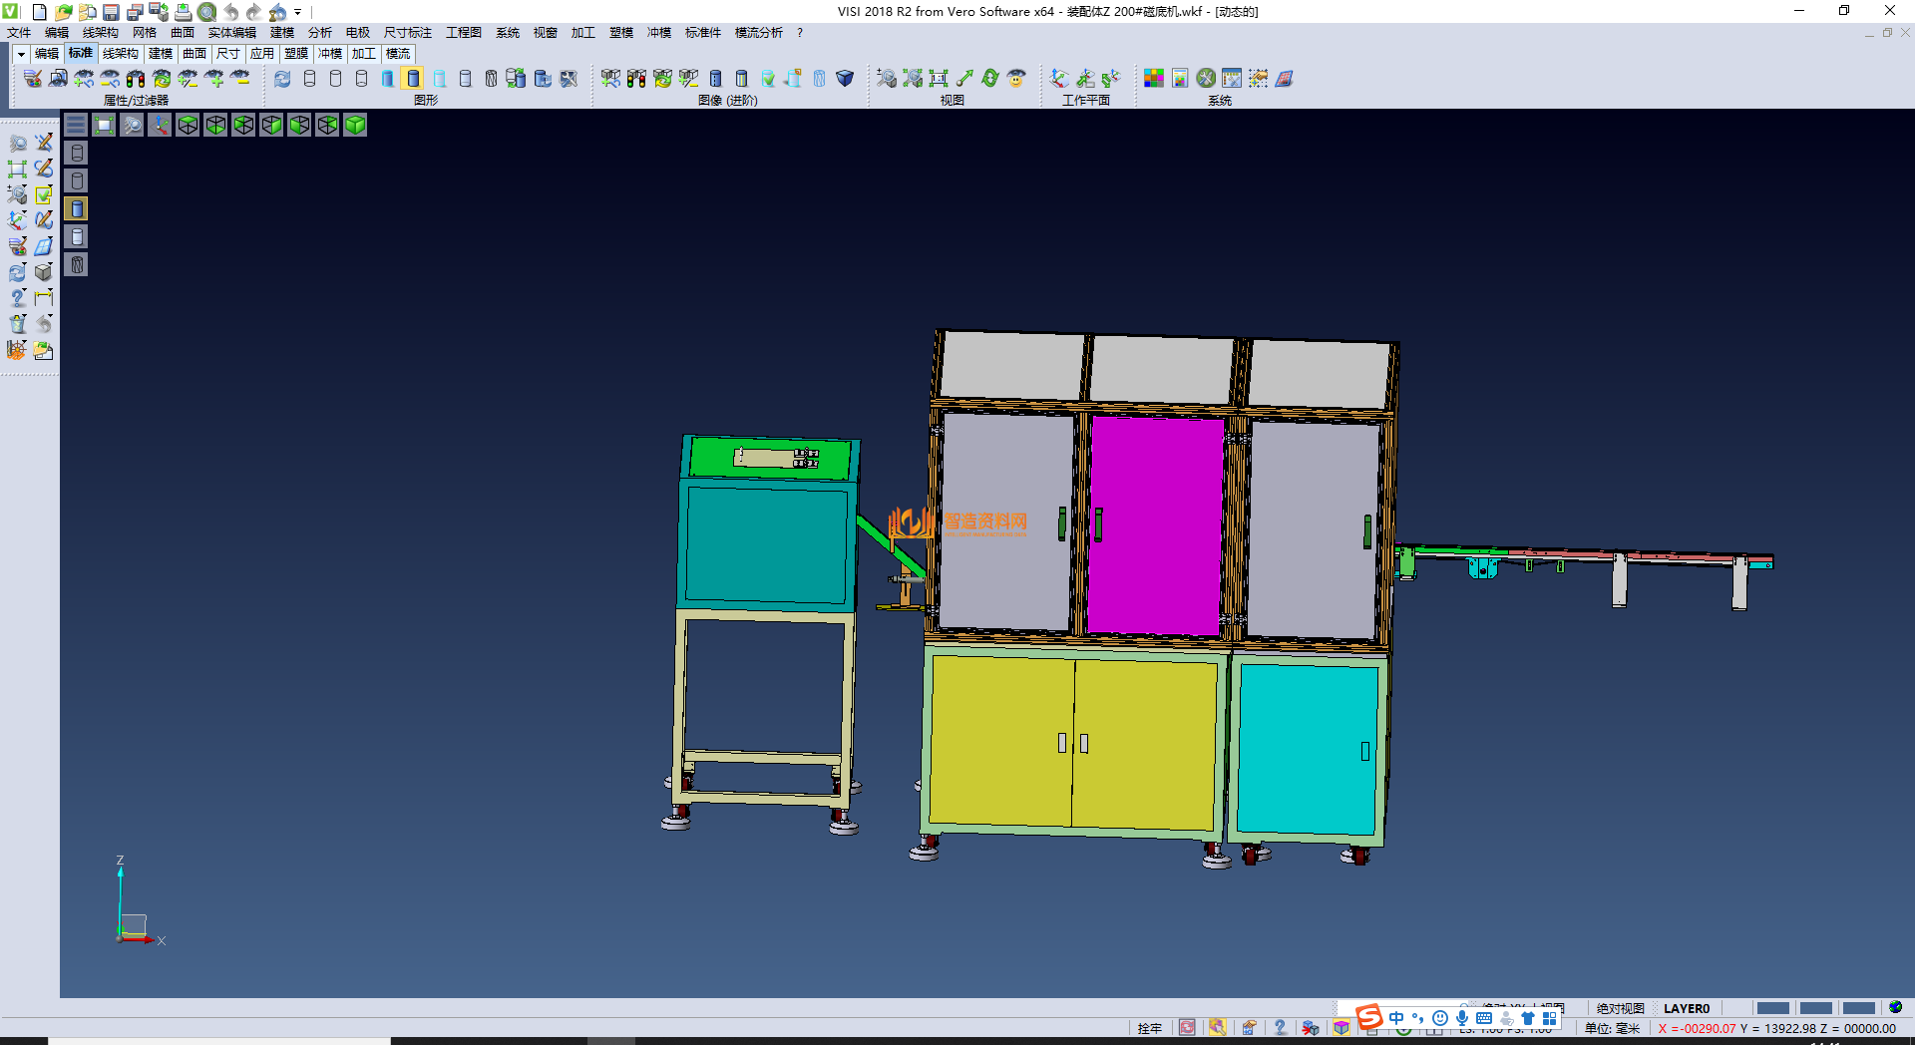Click the Undo arrow icon
Viewport: 1915px width, 1045px height.
click(x=231, y=12)
